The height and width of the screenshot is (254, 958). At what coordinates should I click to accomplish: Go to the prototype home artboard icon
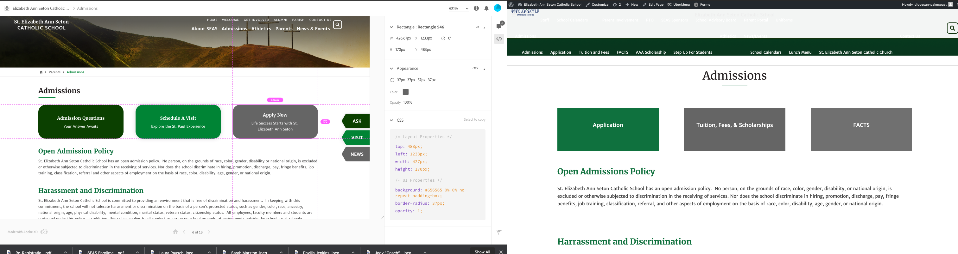[175, 232]
